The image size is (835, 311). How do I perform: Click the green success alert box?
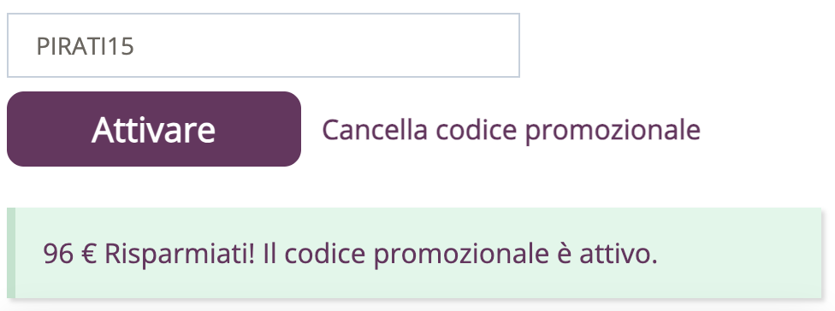point(414,253)
